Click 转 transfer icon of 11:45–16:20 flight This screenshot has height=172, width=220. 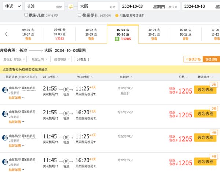(66, 162)
